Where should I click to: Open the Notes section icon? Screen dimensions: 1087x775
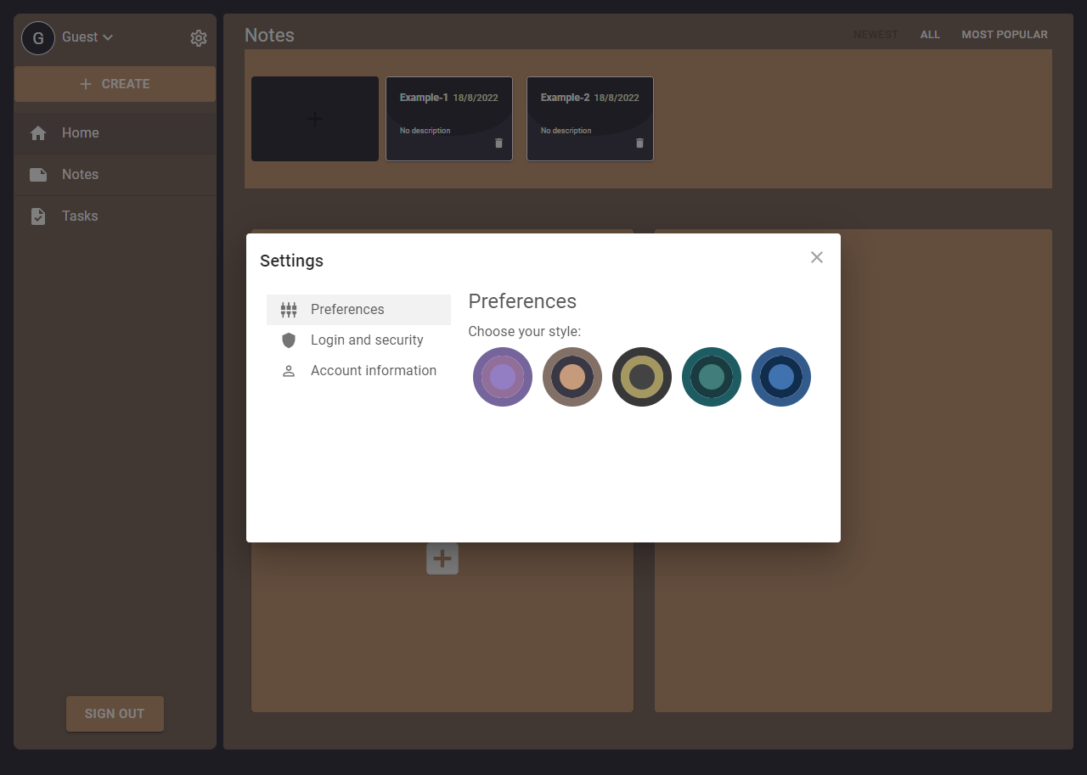[37, 174]
